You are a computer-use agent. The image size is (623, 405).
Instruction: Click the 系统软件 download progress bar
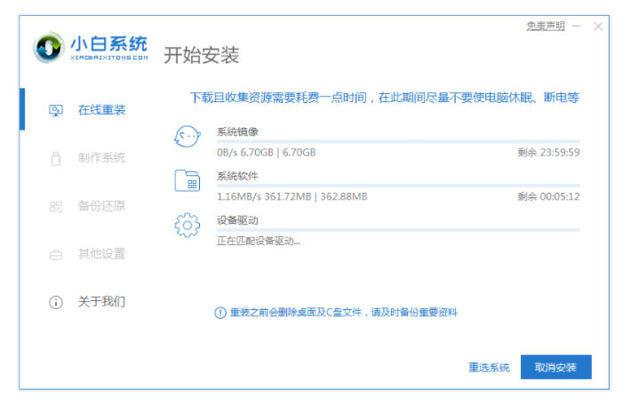[397, 185]
